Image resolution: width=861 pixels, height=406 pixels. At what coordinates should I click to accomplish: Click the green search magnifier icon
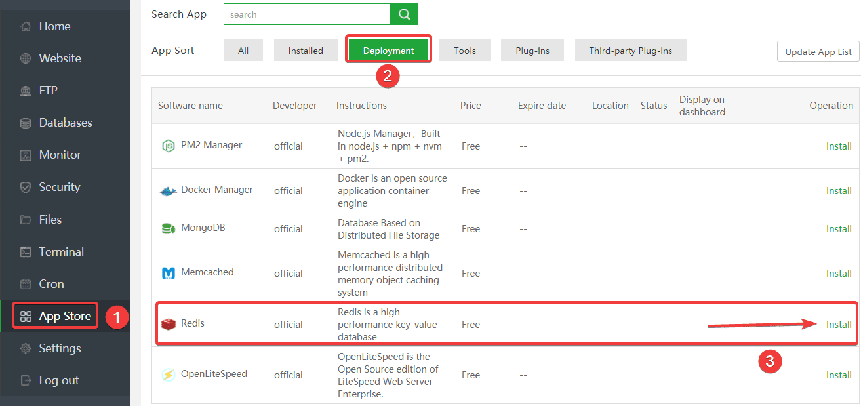pyautogui.click(x=404, y=14)
